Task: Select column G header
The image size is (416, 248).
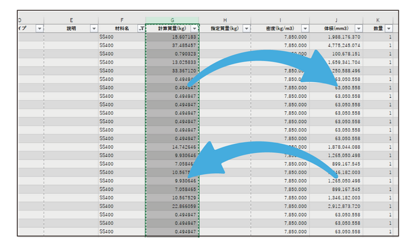Action: point(172,20)
